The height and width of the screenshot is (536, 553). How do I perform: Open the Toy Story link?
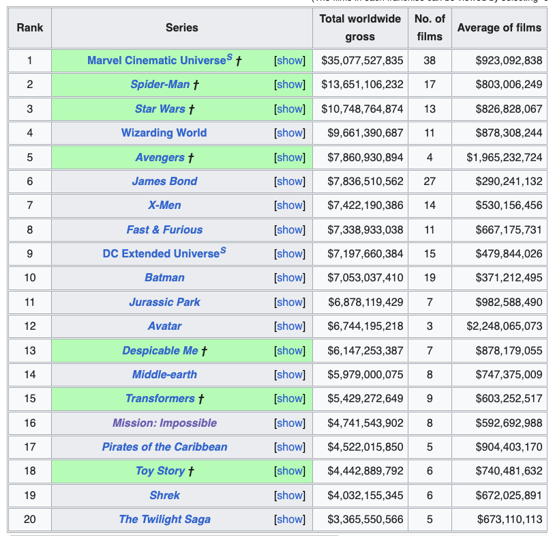click(160, 470)
